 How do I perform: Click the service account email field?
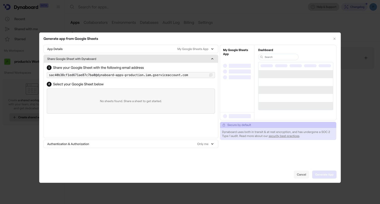(x=131, y=75)
